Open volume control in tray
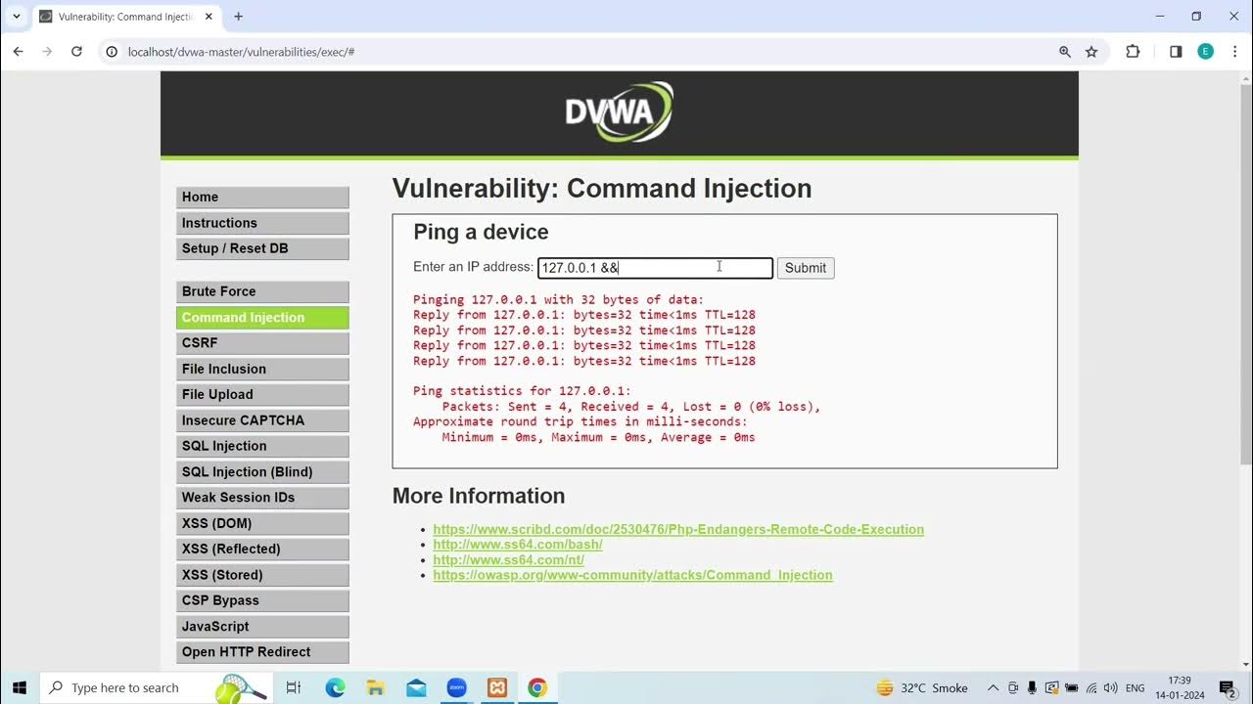The height and width of the screenshot is (704, 1253). (1111, 688)
